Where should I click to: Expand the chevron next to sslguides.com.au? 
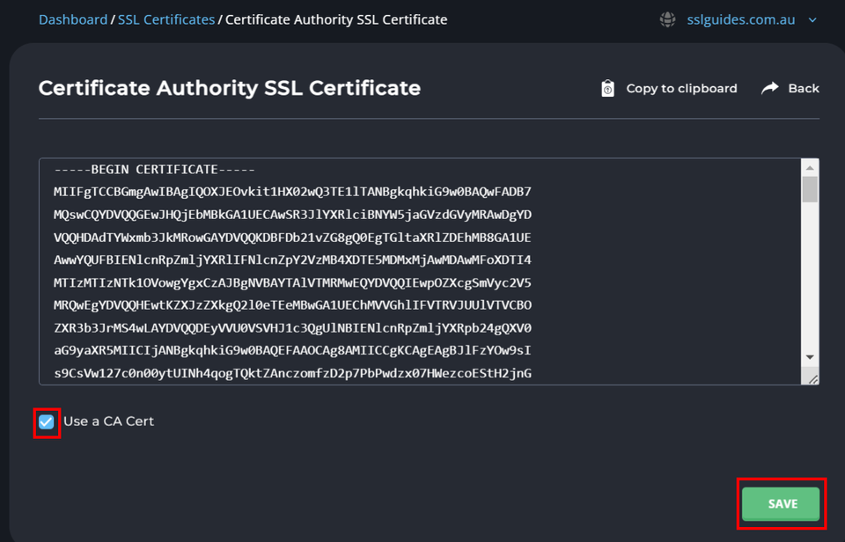[x=814, y=19]
